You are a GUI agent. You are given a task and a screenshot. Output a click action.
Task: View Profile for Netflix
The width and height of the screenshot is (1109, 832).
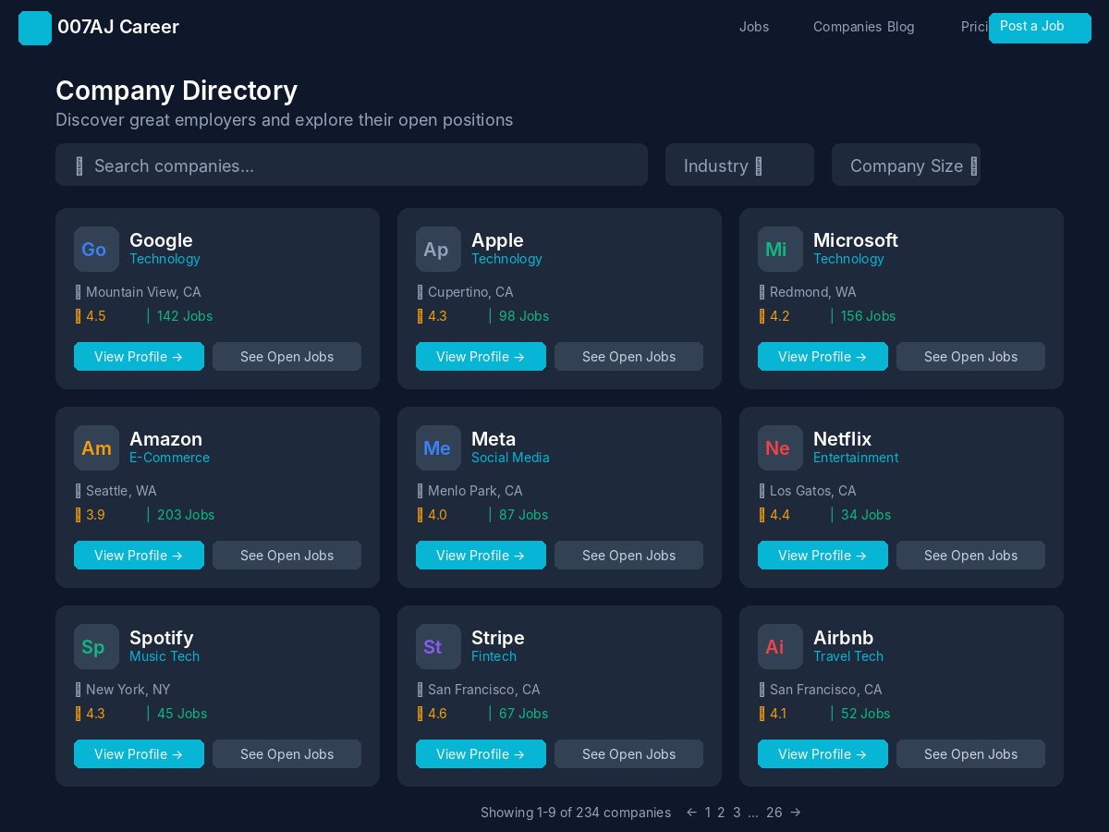point(823,556)
